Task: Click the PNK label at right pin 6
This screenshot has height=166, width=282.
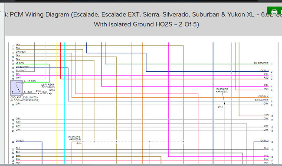Action: (x=266, y=89)
